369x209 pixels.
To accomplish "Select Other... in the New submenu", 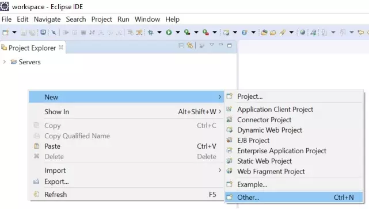I will tap(294, 198).
